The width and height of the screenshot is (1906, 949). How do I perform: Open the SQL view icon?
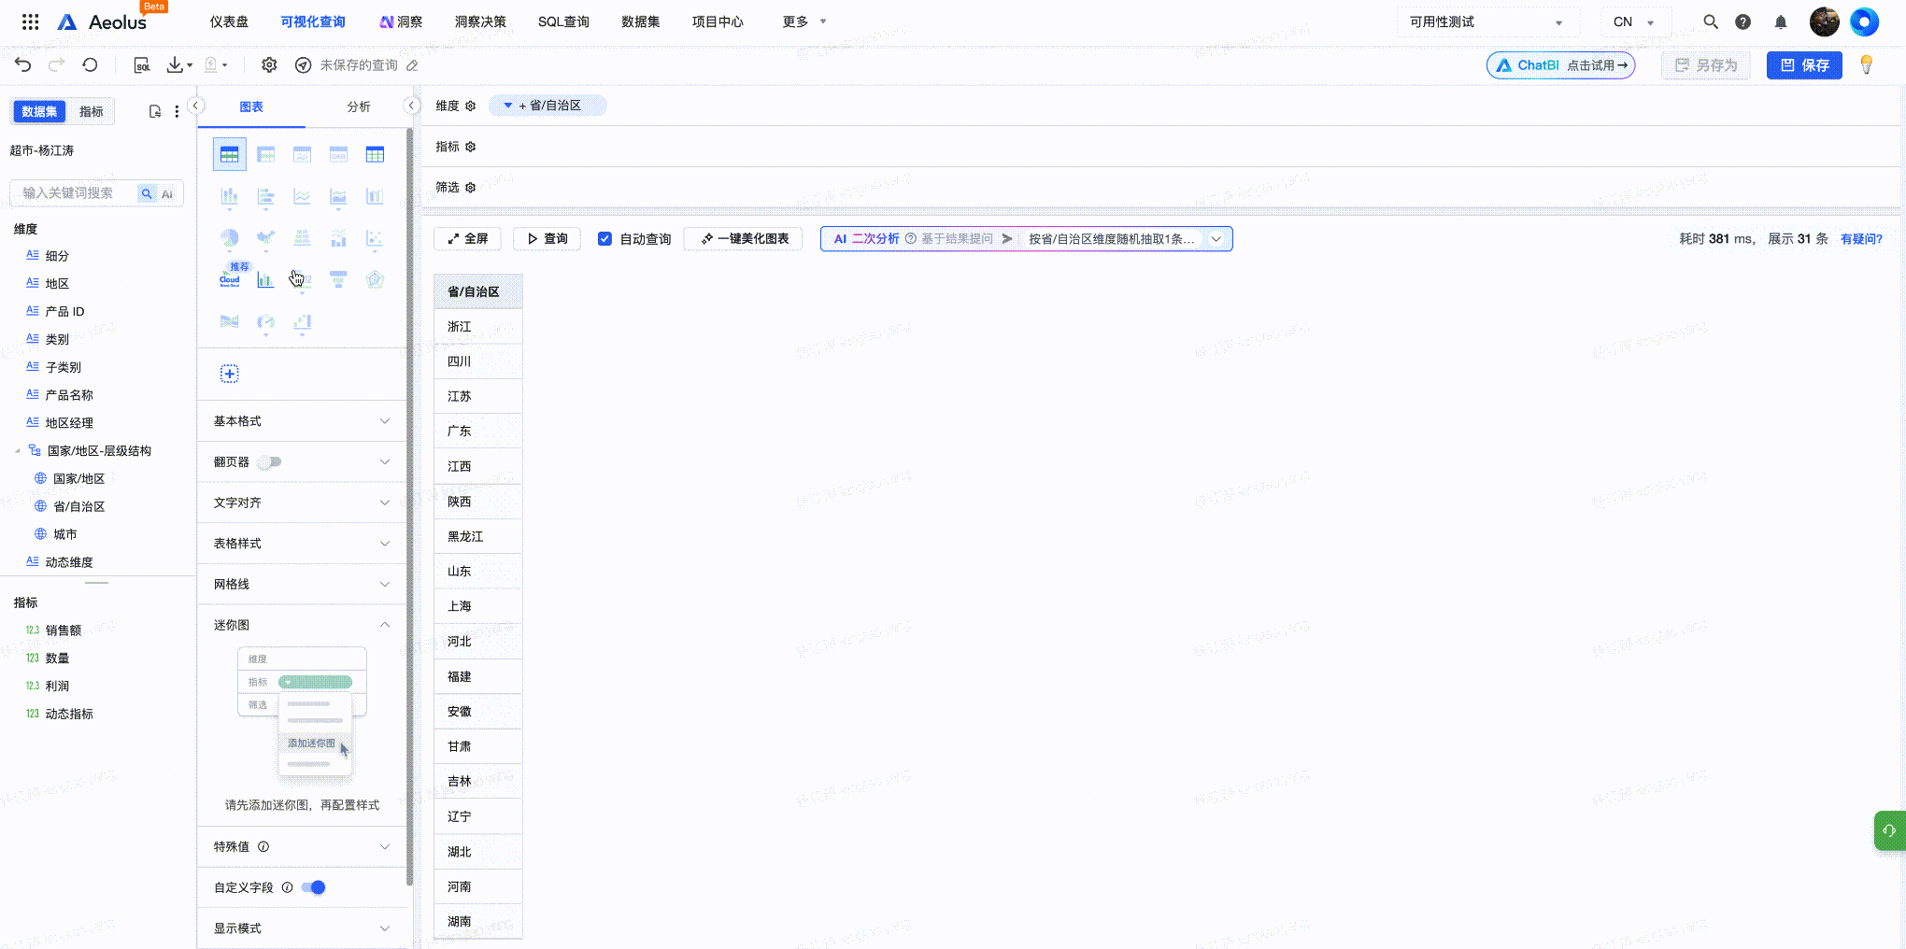click(142, 64)
